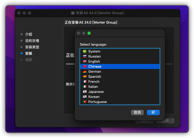Cancel language selection with 取消 button
194x138 pixels.
point(137,113)
